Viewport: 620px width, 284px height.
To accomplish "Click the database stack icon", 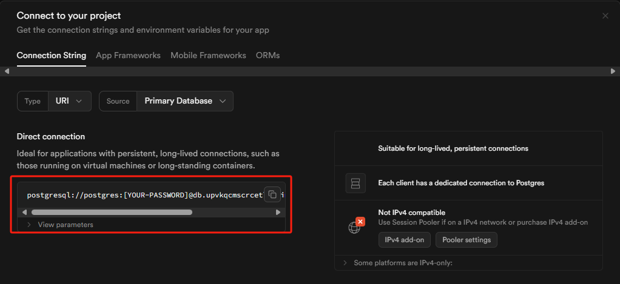I will click(355, 183).
